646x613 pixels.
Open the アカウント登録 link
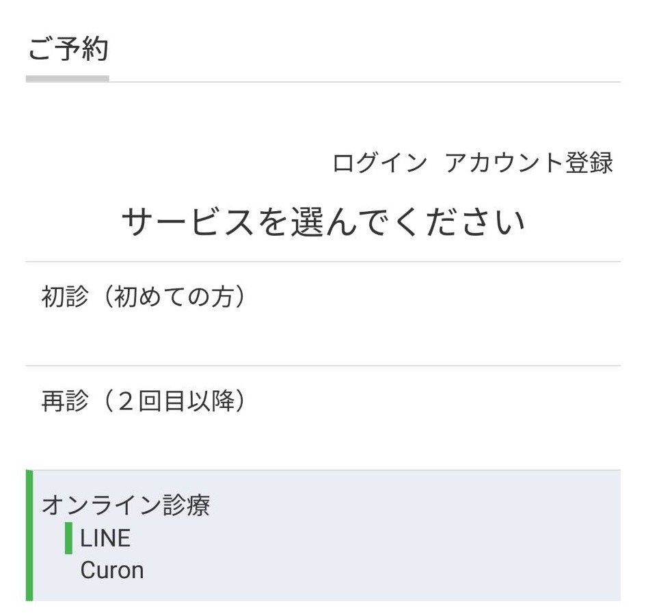pos(529,163)
